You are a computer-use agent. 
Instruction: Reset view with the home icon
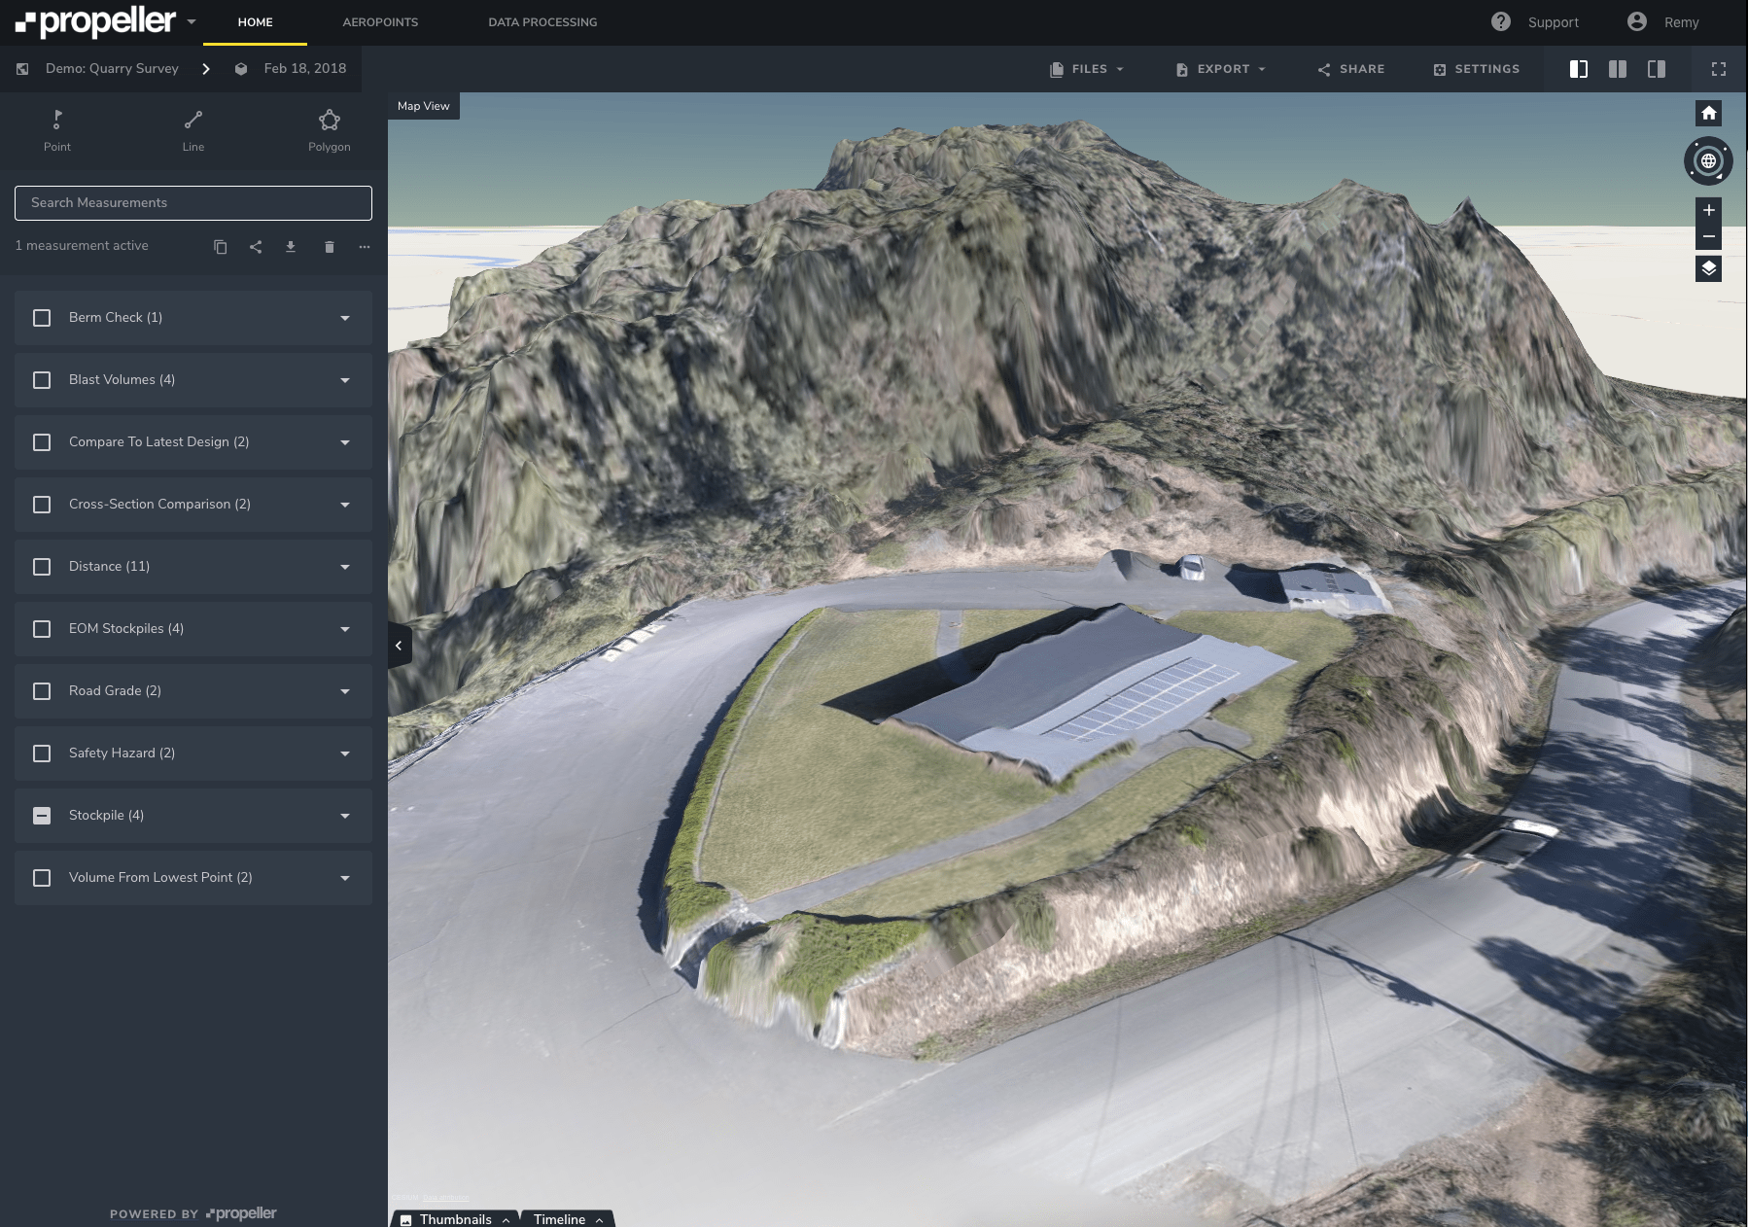pyautogui.click(x=1708, y=113)
